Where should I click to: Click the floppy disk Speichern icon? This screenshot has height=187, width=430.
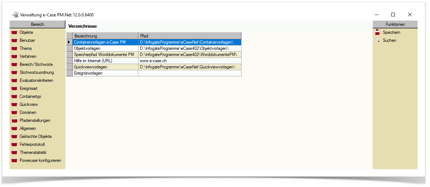click(377, 32)
